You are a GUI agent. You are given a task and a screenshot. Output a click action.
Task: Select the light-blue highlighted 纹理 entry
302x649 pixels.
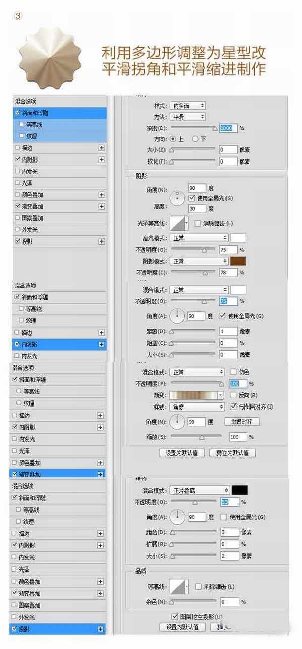point(60,136)
